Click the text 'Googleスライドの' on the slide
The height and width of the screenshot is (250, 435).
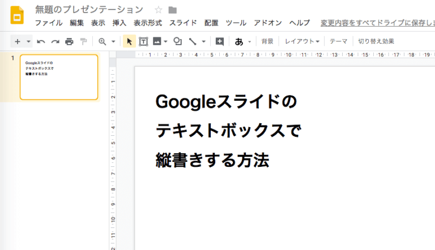click(x=226, y=101)
